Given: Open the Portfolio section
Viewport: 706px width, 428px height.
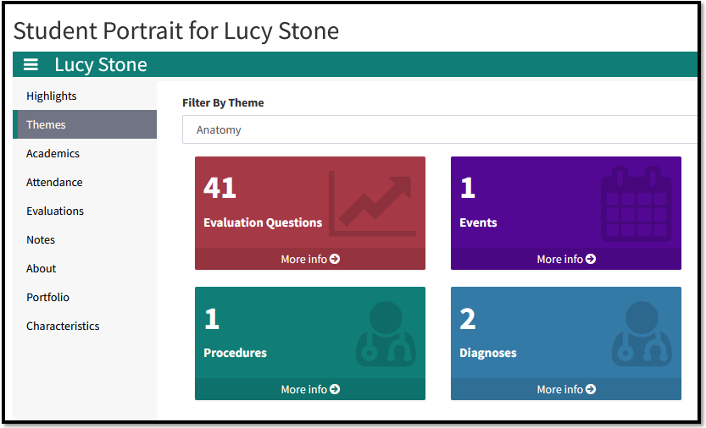Looking at the screenshot, I should (85, 297).
